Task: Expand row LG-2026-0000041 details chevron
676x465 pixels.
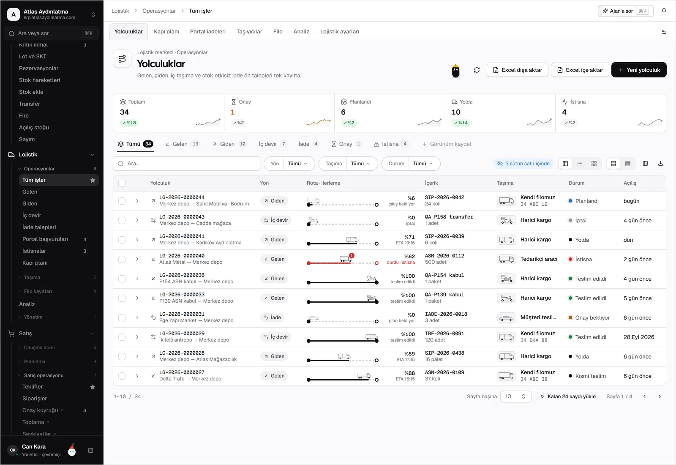Action: pos(137,240)
